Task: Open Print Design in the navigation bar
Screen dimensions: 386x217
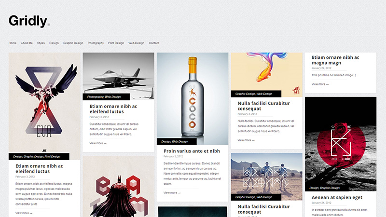Action: [x=116, y=43]
